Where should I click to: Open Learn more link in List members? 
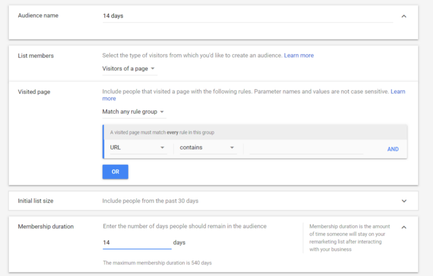pyautogui.click(x=299, y=56)
